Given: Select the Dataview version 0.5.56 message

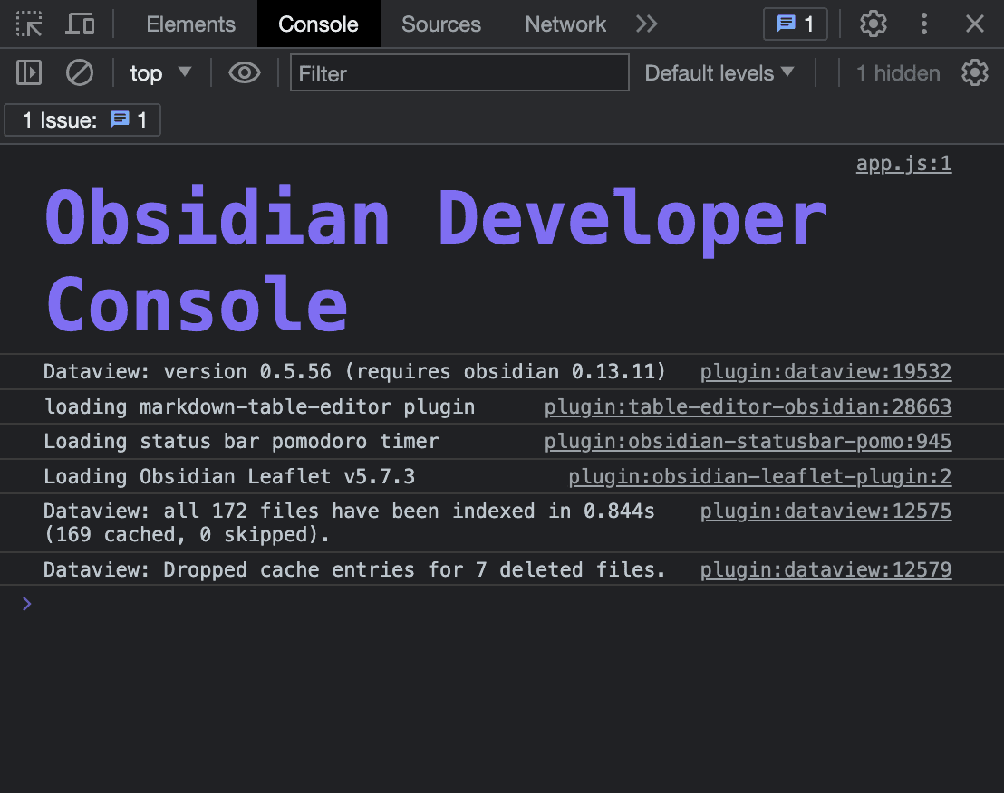Looking at the screenshot, I should (354, 371).
